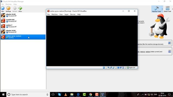Click the network adapter status icon
The width and height of the screenshot is (173, 97).
pyautogui.click(x=111, y=68)
